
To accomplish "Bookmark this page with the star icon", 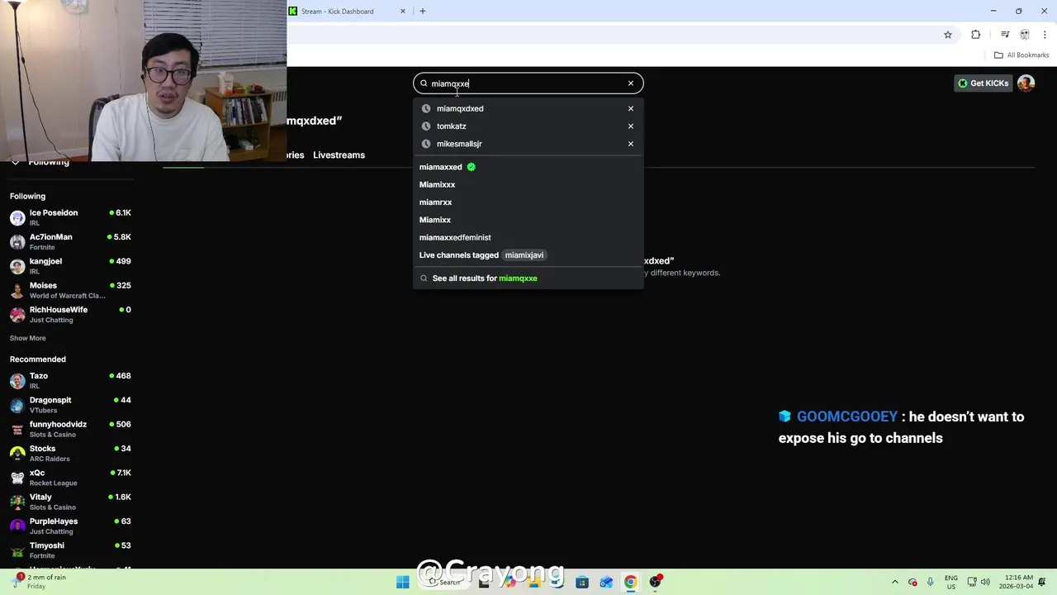I will point(948,35).
